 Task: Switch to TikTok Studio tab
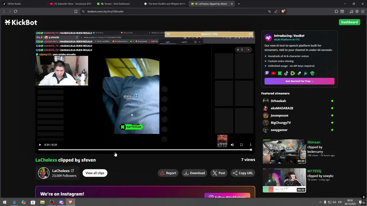[23, 4]
